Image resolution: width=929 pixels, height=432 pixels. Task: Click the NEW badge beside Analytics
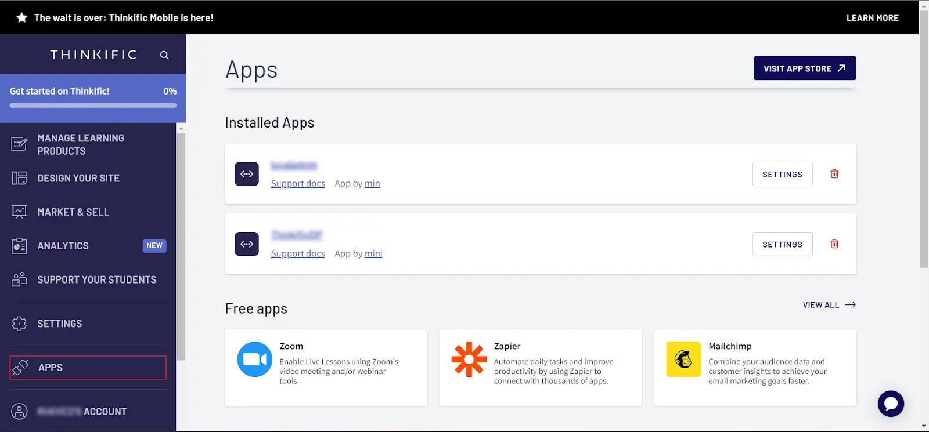pos(154,246)
